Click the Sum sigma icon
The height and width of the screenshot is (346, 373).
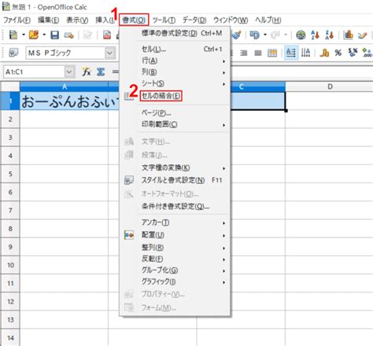coord(101,72)
